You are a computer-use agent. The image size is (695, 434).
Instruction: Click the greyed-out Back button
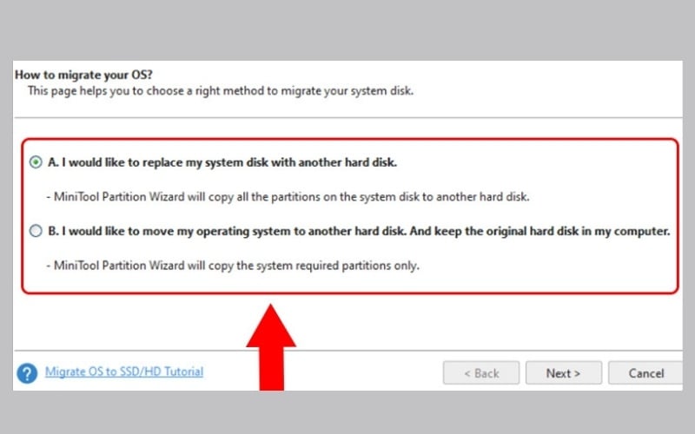pyautogui.click(x=481, y=373)
